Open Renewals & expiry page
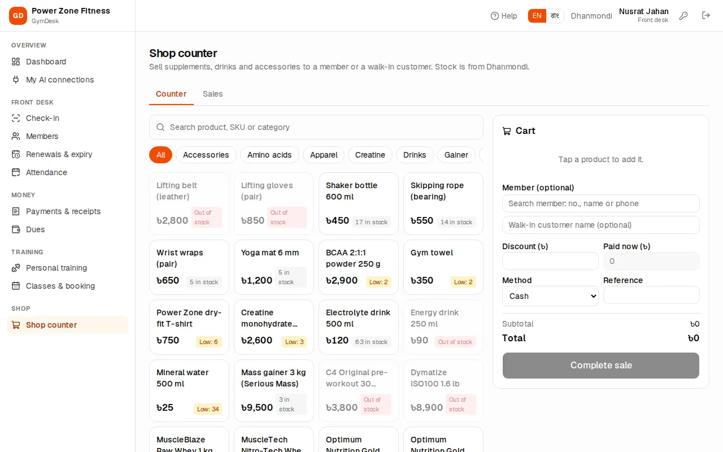 click(x=67, y=154)
